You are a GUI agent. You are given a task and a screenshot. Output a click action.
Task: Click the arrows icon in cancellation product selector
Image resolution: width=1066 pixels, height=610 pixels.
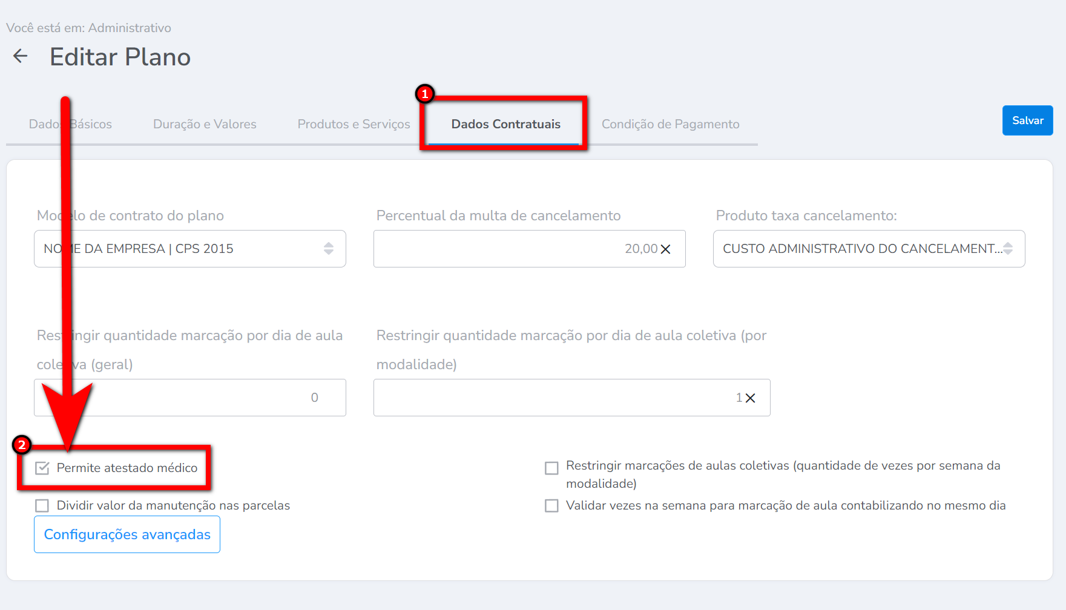coord(1008,249)
